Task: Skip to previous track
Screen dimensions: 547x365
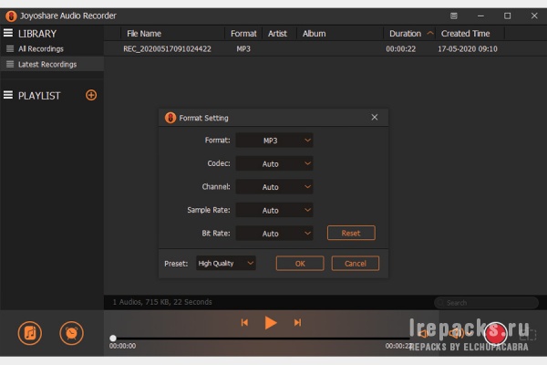Action: 244,322
